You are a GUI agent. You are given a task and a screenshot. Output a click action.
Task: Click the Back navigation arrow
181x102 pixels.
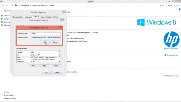(x=3, y=5)
